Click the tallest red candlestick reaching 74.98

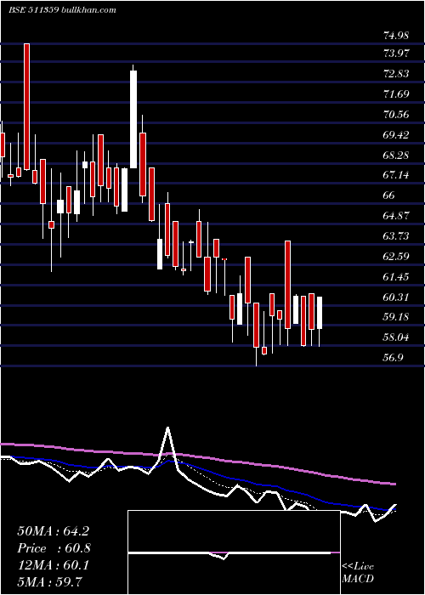pos(26,106)
